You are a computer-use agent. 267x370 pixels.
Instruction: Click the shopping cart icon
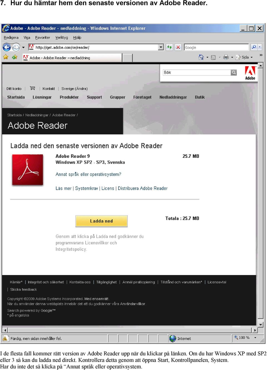33,88
